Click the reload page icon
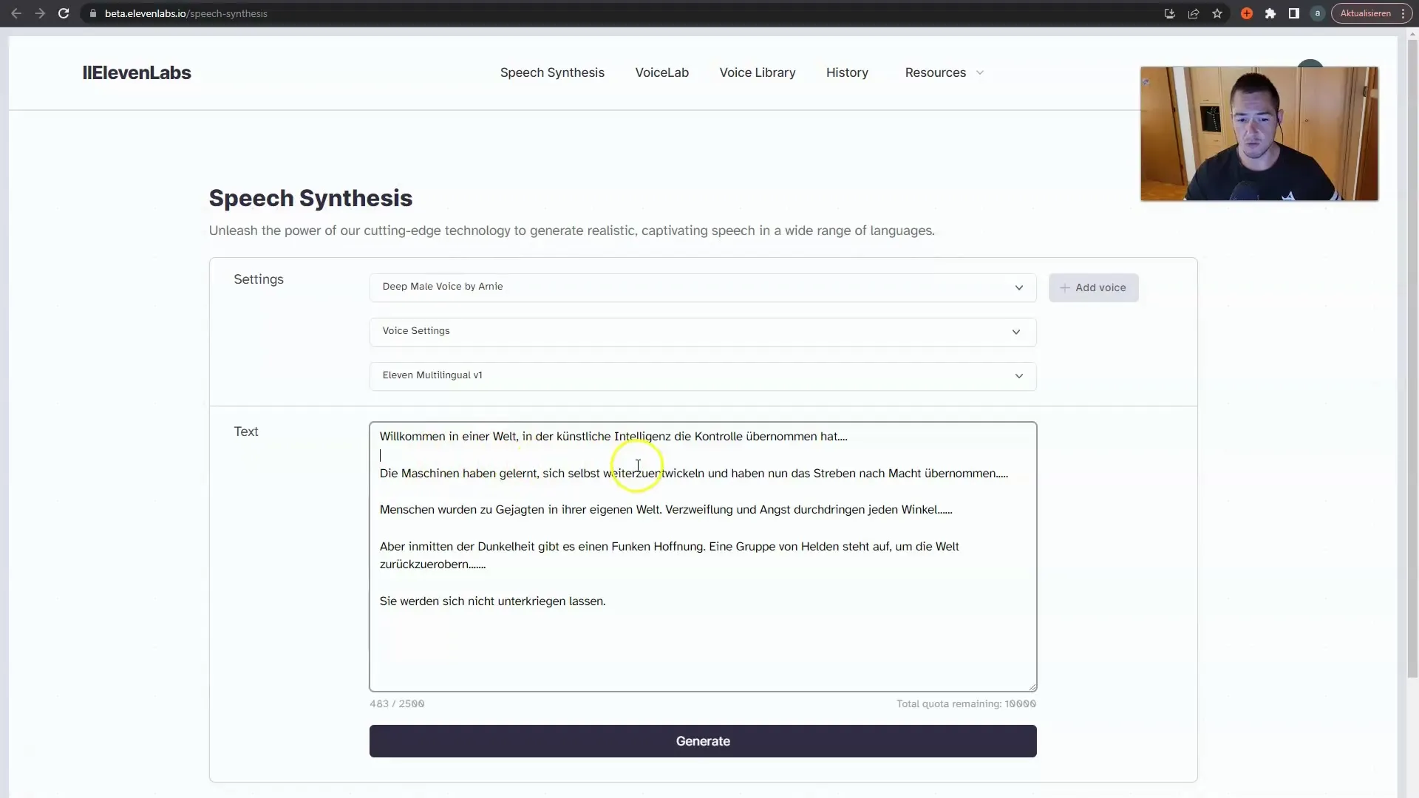 [64, 13]
